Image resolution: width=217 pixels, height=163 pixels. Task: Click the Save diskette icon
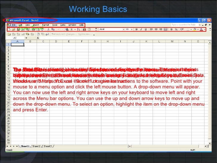click(18, 29)
